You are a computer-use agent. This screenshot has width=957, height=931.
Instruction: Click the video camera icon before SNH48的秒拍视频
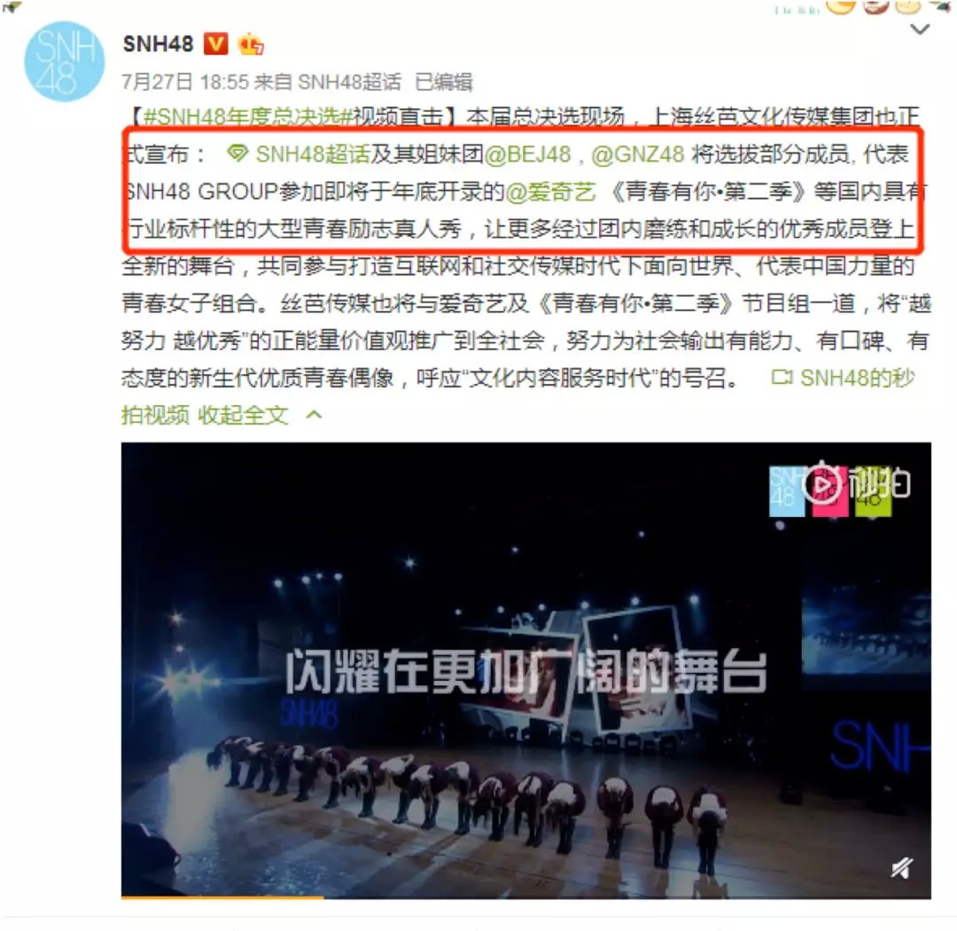(782, 377)
